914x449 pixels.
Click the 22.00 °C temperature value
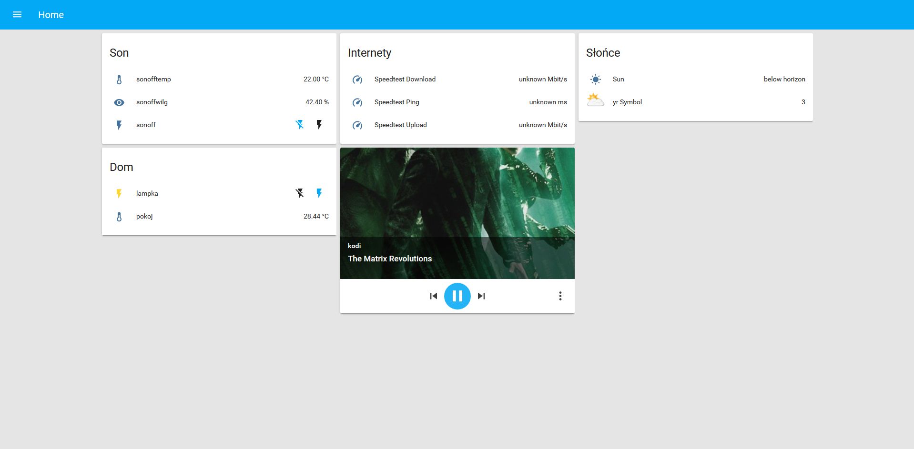coord(316,79)
